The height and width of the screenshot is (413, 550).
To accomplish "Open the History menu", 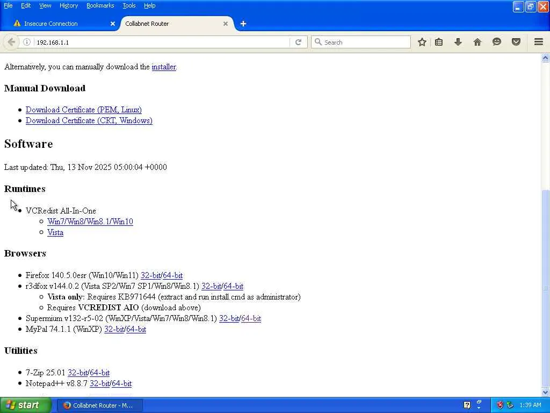I will pyautogui.click(x=69, y=5).
